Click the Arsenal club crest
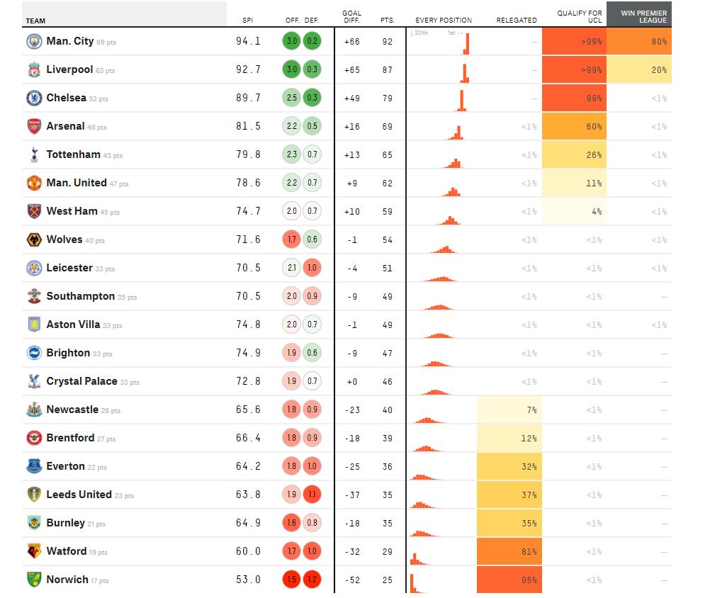 pyautogui.click(x=34, y=127)
